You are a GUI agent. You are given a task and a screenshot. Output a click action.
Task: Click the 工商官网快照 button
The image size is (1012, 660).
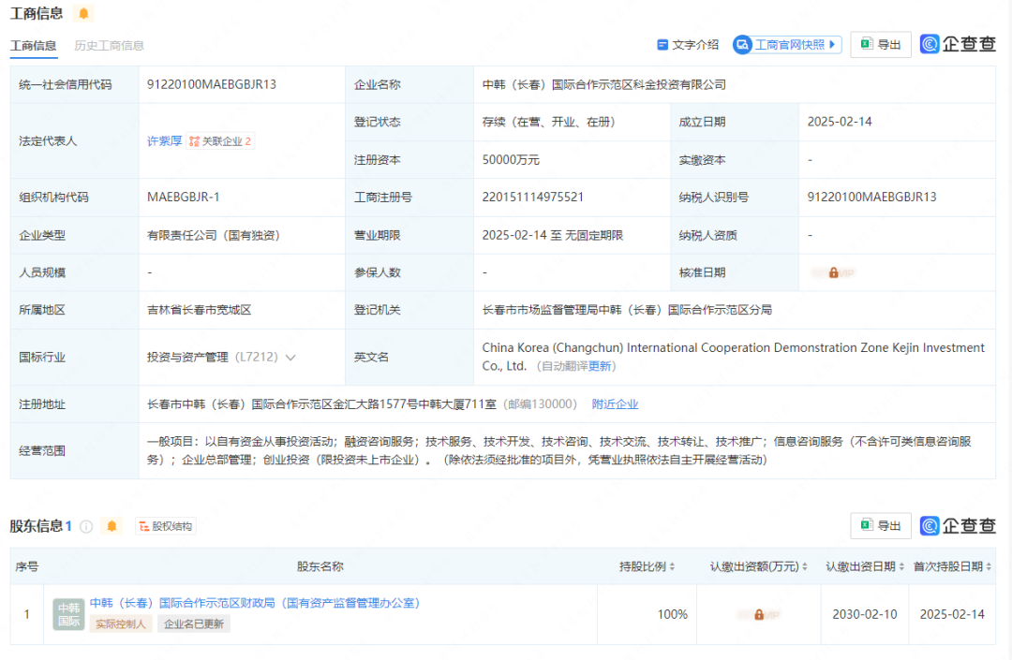pos(787,45)
